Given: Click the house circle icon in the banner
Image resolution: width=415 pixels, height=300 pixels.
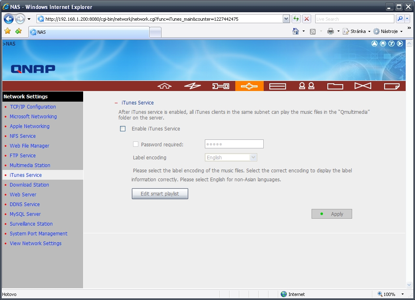Looking at the screenshot, I should point(383,43).
